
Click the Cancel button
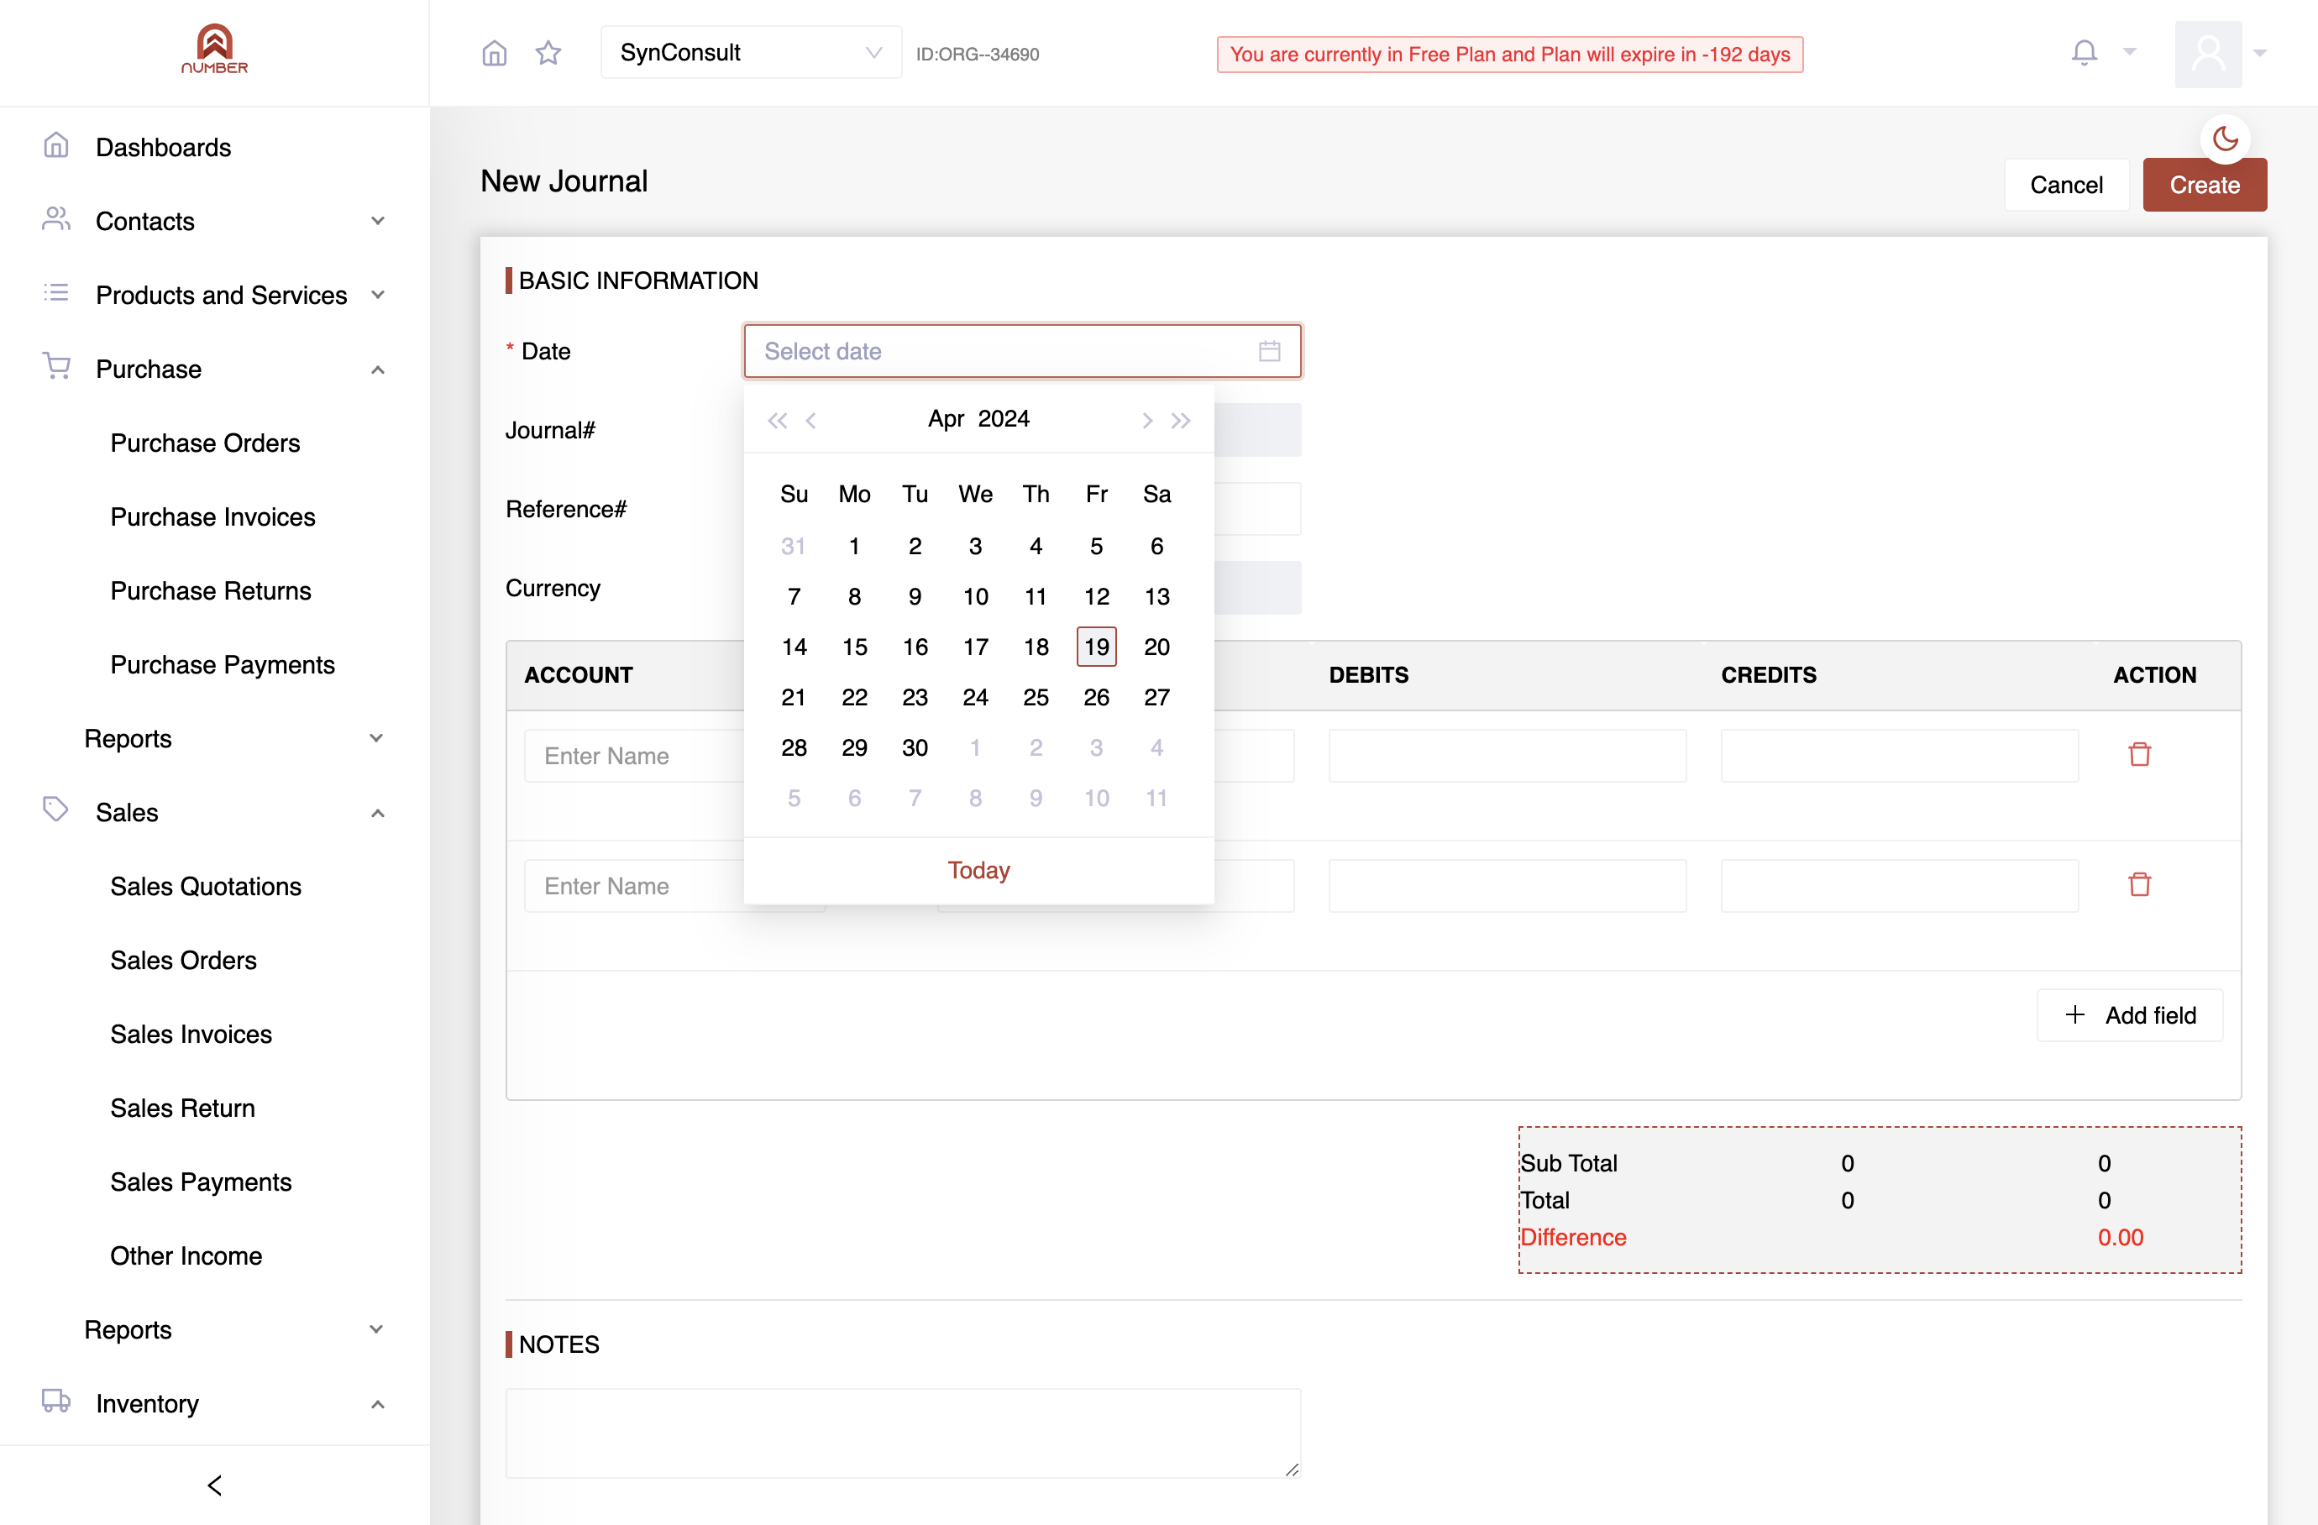2066,184
